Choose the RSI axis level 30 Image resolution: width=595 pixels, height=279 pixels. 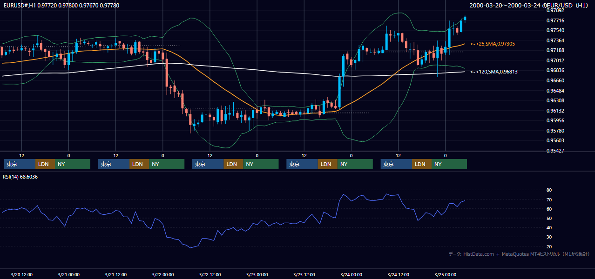549,237
